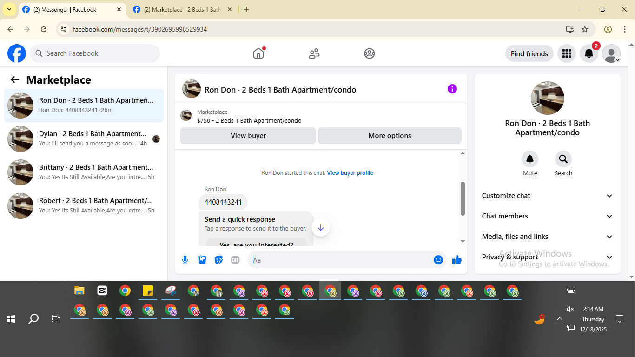635x357 pixels.
Task: Select the Brittany conversation
Action: (x=84, y=172)
